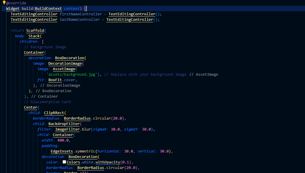Click the firstNameController variable
This screenshot has width=305, height=173.
(x=81, y=14)
